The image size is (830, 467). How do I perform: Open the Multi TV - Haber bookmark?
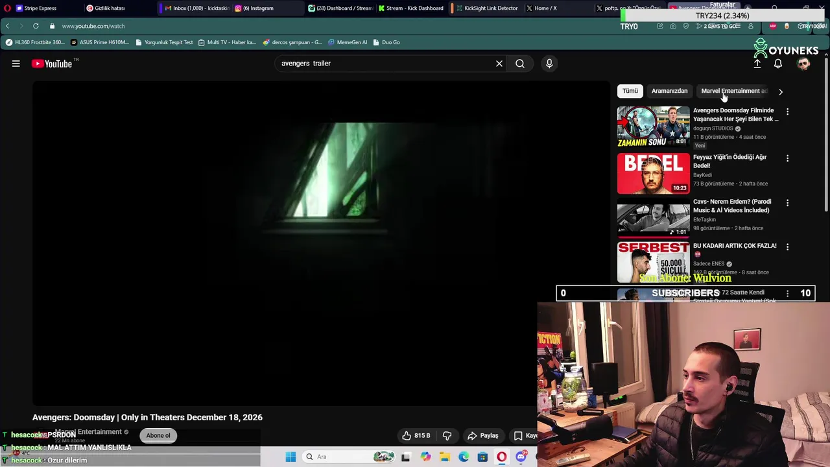[x=227, y=42]
